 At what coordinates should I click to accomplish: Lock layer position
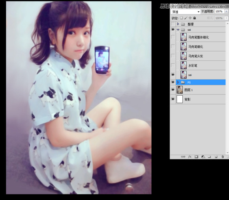[190, 18]
